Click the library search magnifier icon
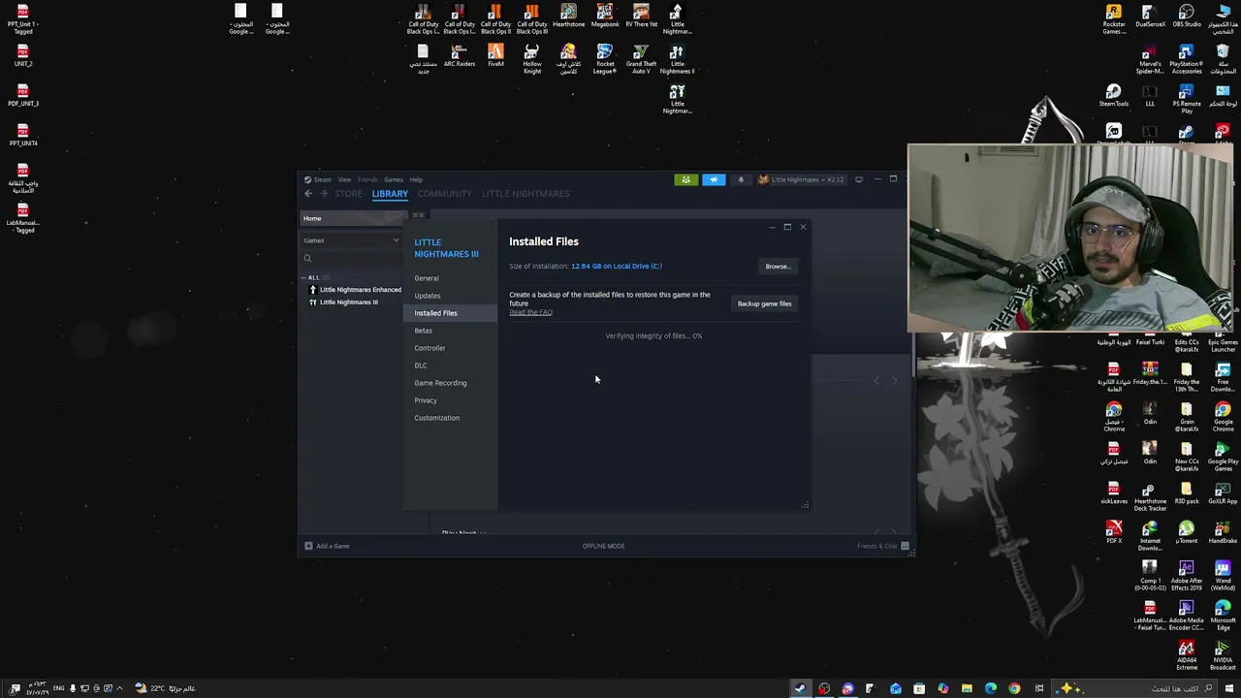Image resolution: width=1241 pixels, height=698 pixels. [307, 258]
